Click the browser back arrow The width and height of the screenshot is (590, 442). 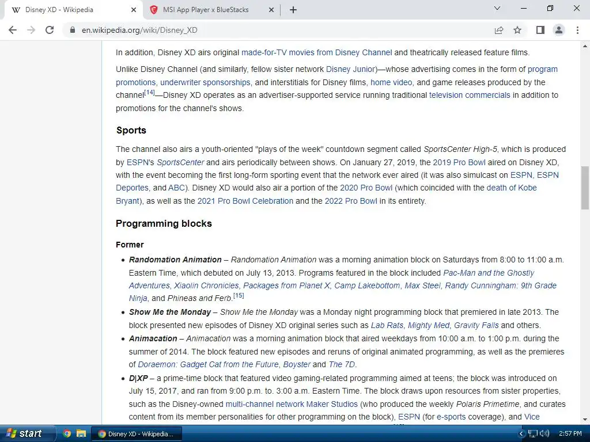[x=13, y=30]
